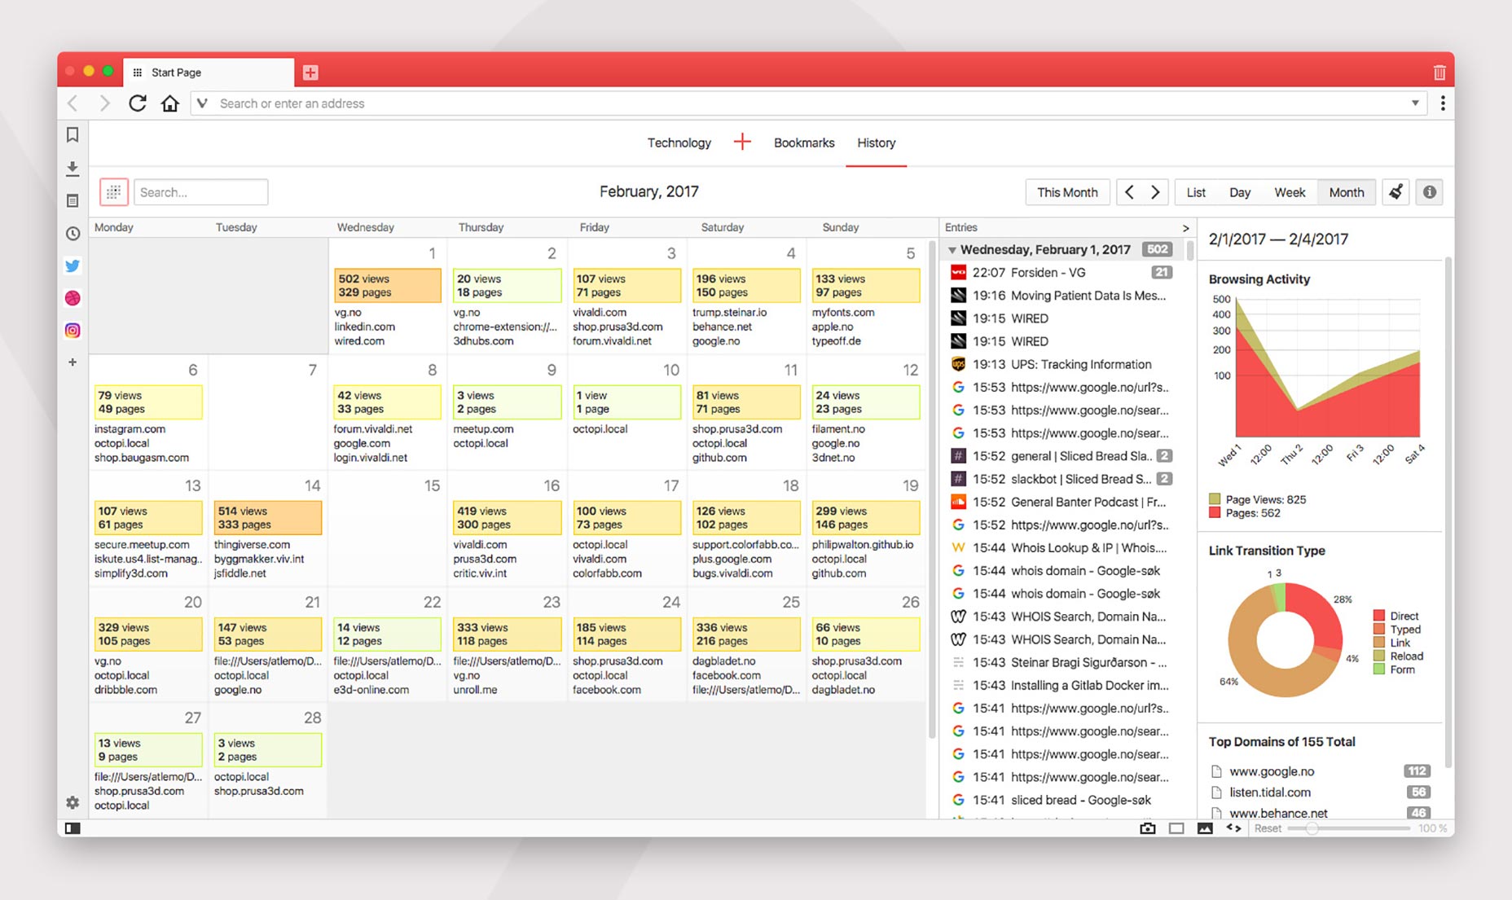Switch history to Week view
1512x900 pixels.
point(1290,192)
